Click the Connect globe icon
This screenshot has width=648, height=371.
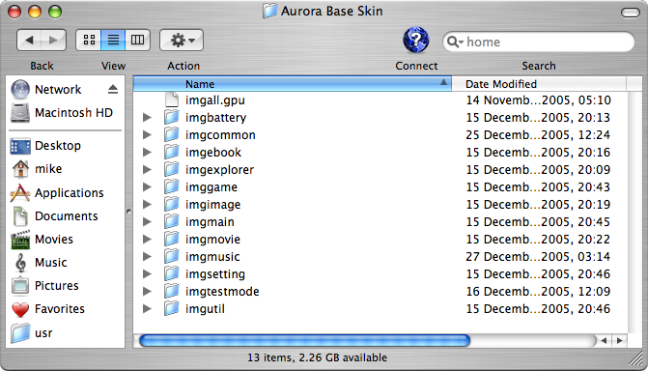tap(416, 41)
